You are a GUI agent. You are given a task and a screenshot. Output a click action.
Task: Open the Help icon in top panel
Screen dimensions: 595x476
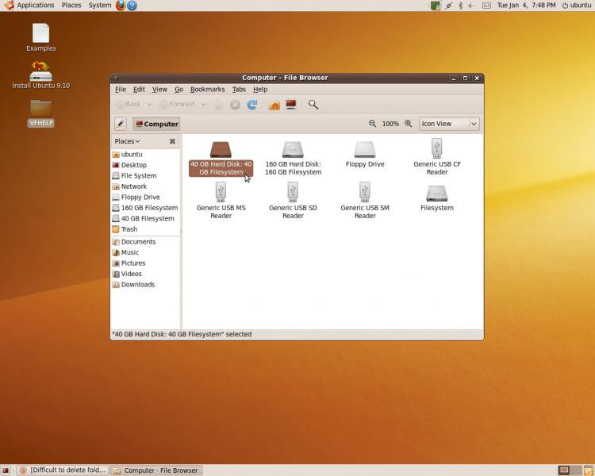click(132, 6)
